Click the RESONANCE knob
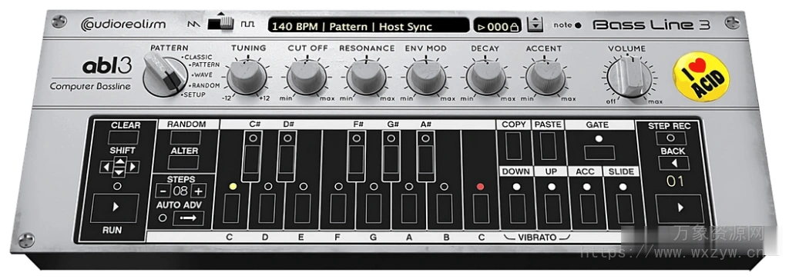Screen dimensions: 789x279 (366, 78)
